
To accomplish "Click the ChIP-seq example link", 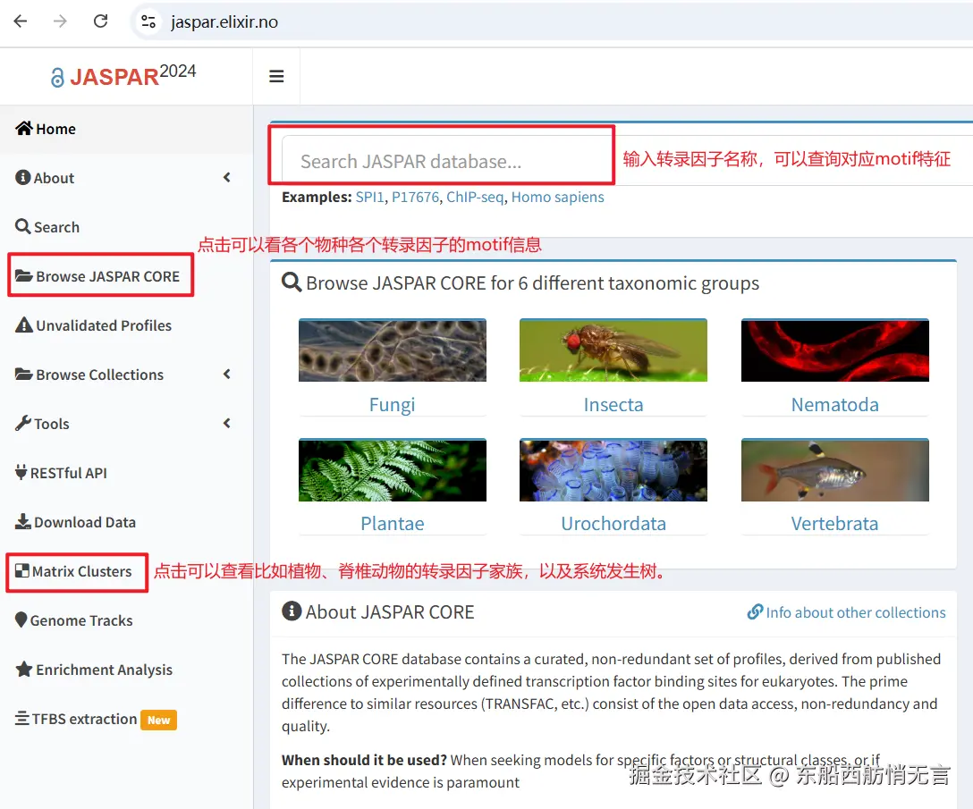I will click(x=475, y=197).
